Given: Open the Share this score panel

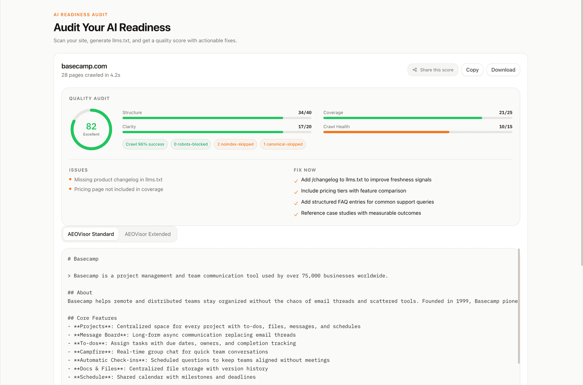Looking at the screenshot, I should 433,70.
